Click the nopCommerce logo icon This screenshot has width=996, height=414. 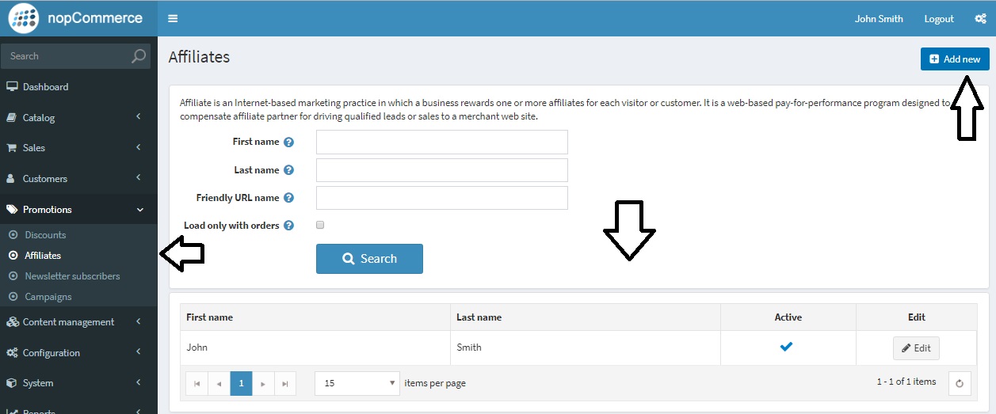click(x=25, y=18)
